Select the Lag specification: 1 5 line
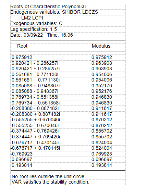This screenshot has height=186, width=146. coord(34,29)
